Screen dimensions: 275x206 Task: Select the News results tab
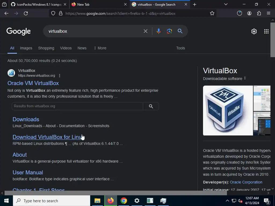point(82,48)
